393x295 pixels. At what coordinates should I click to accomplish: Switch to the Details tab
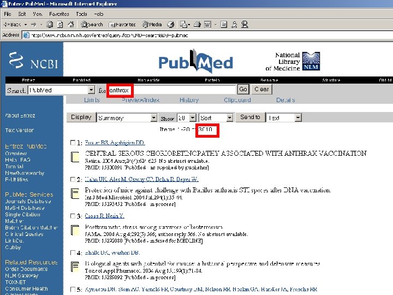tap(285, 100)
